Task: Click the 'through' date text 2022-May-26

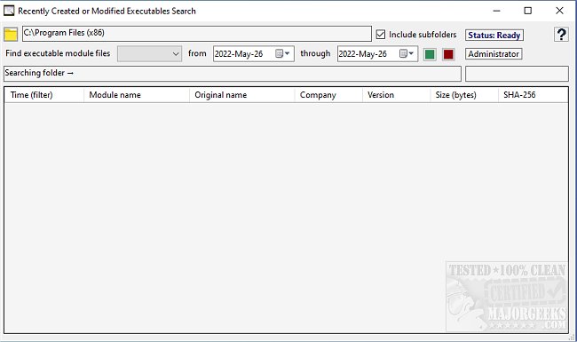Action: pos(363,54)
